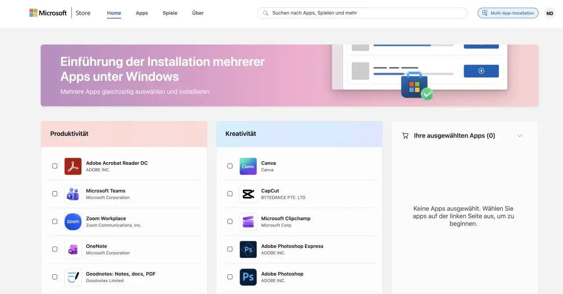The height and width of the screenshot is (294, 563).
Task: Click the search magnifier icon
Action: (x=266, y=13)
